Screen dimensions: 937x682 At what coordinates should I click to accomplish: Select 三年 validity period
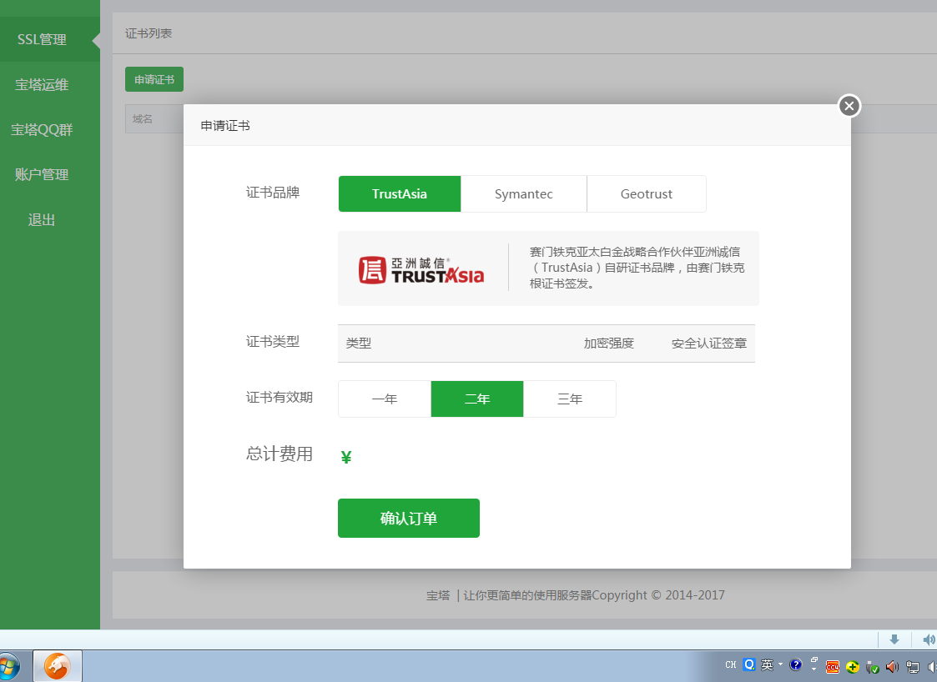[570, 399]
